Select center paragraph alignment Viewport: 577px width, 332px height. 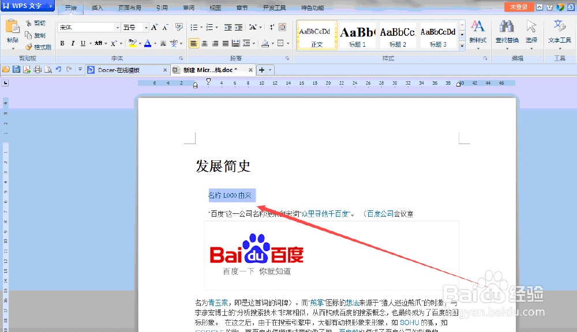[205, 43]
